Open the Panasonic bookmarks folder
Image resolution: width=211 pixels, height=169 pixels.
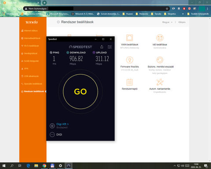(142, 14)
